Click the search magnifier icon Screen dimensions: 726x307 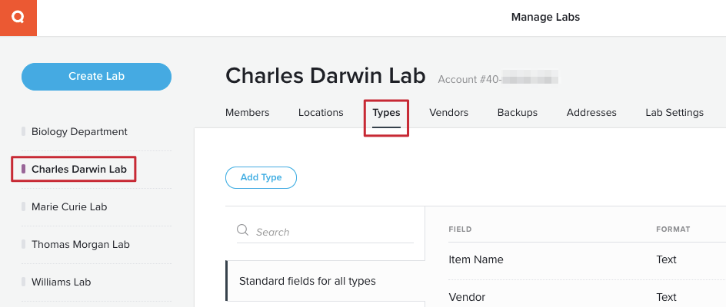coord(242,230)
